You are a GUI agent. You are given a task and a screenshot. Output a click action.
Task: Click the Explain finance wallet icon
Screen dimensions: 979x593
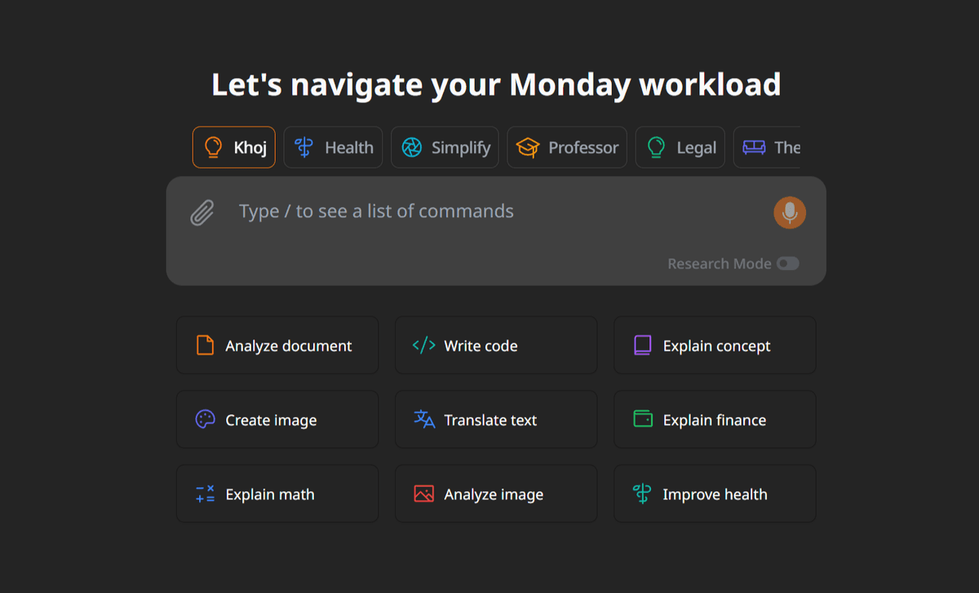[x=643, y=420]
